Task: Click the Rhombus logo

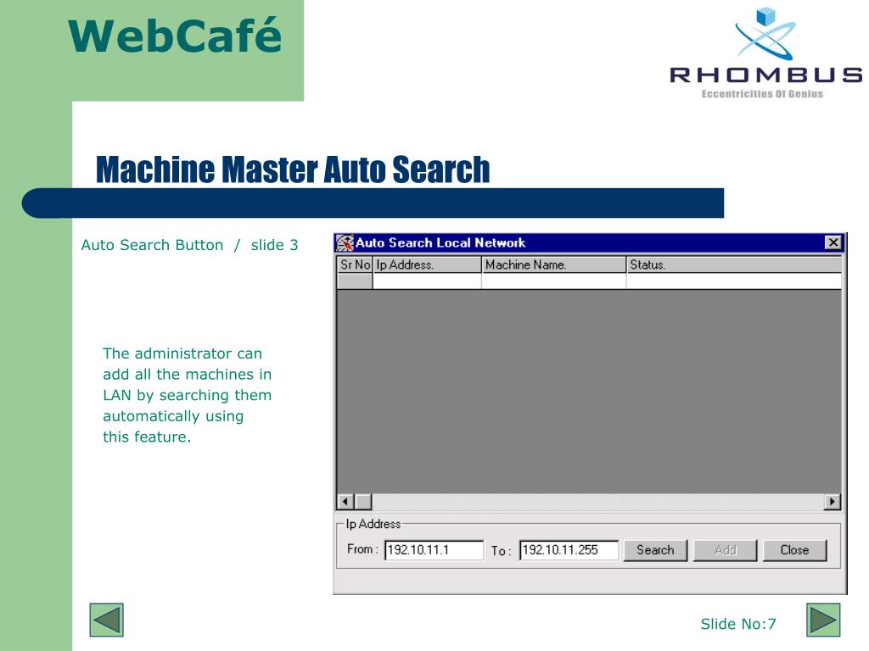Action: point(765,53)
